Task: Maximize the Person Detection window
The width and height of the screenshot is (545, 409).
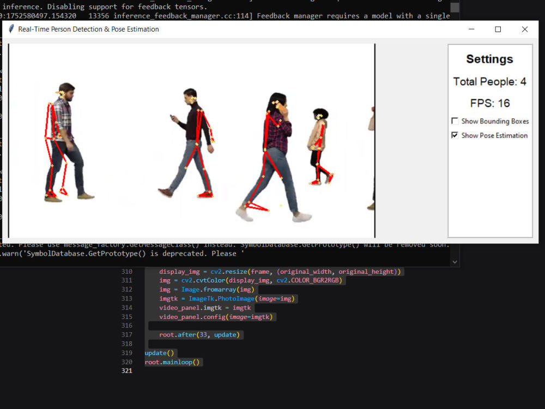Action: point(498,29)
